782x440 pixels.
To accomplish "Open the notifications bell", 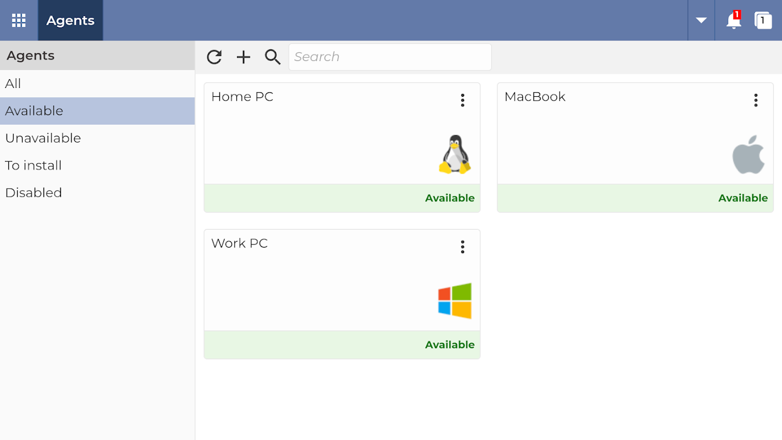I will click(x=733, y=21).
